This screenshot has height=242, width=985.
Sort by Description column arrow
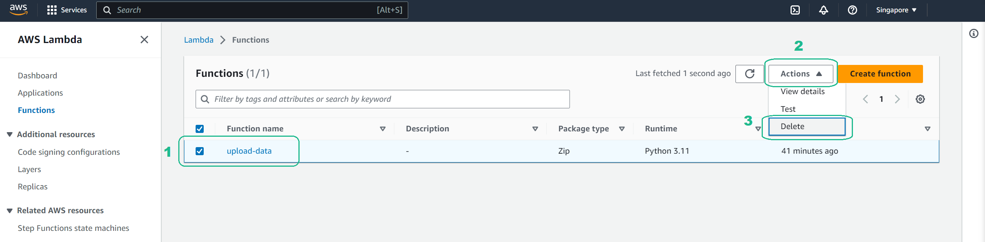point(535,129)
